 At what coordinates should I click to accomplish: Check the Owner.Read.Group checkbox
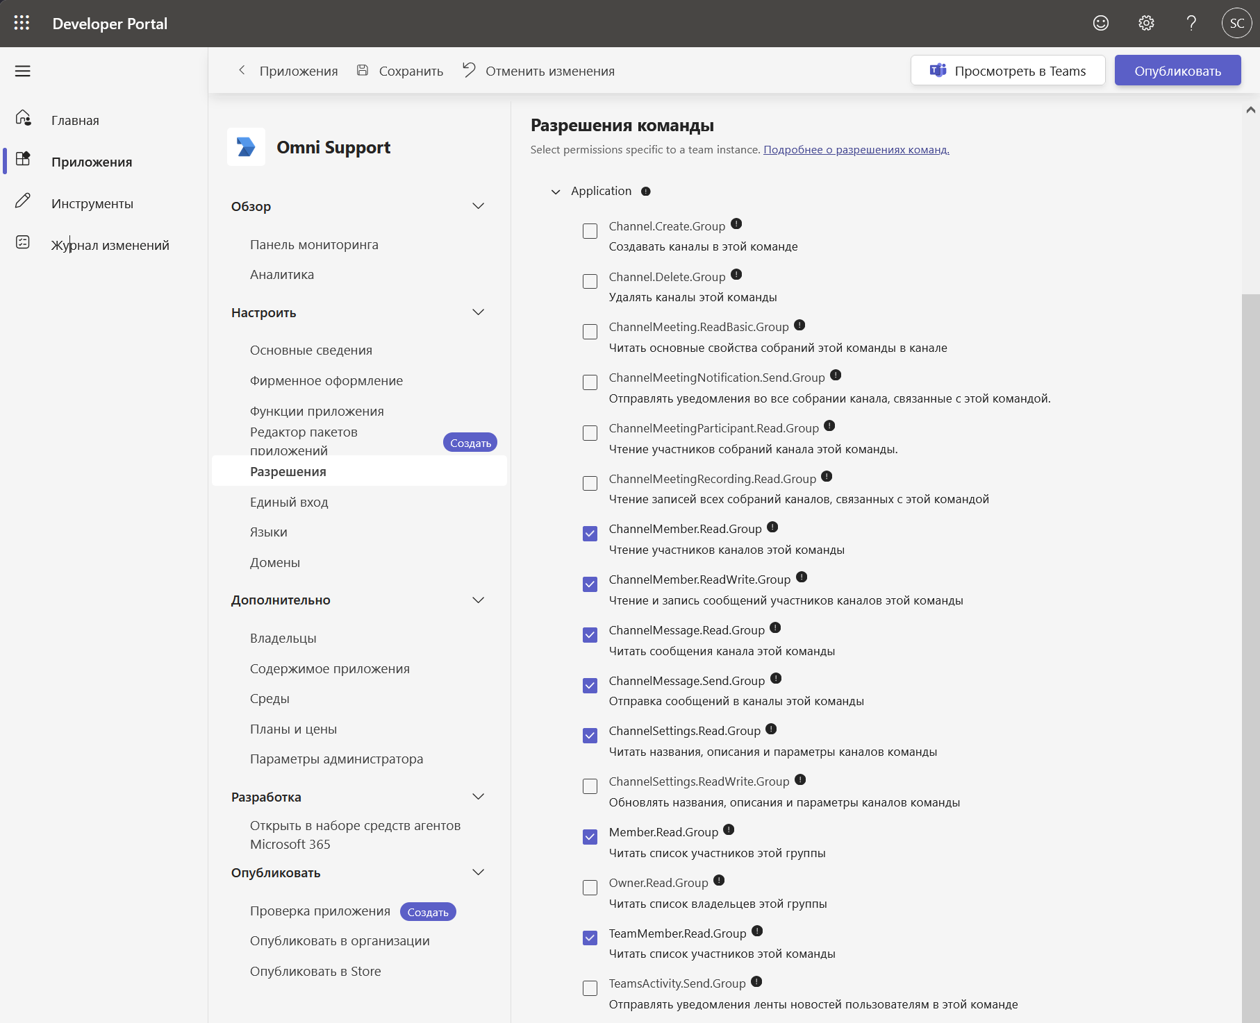tap(590, 888)
